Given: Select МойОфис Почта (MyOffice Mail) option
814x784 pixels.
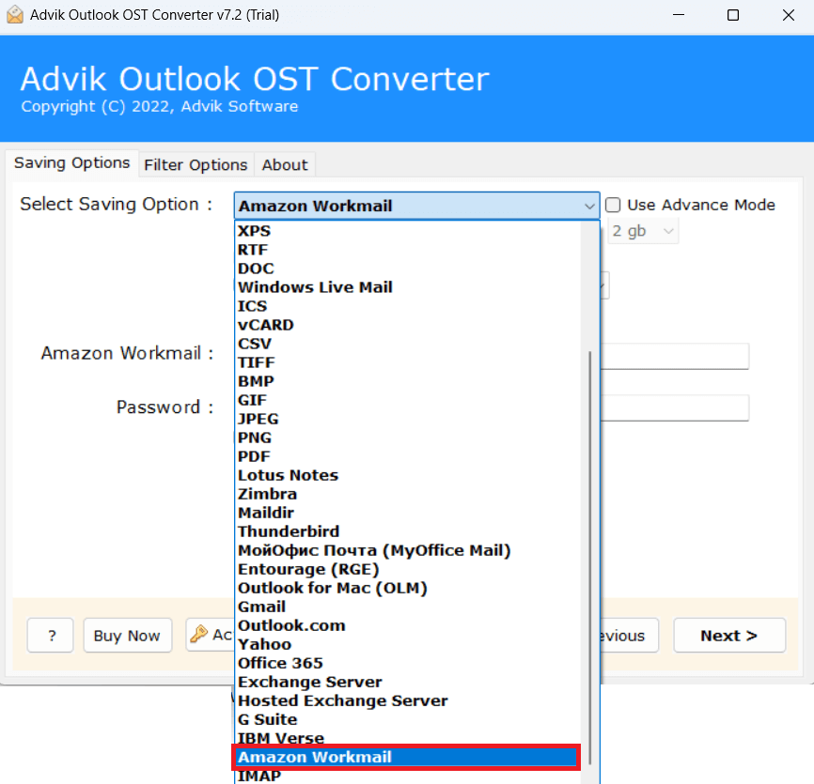Looking at the screenshot, I should pos(408,550).
